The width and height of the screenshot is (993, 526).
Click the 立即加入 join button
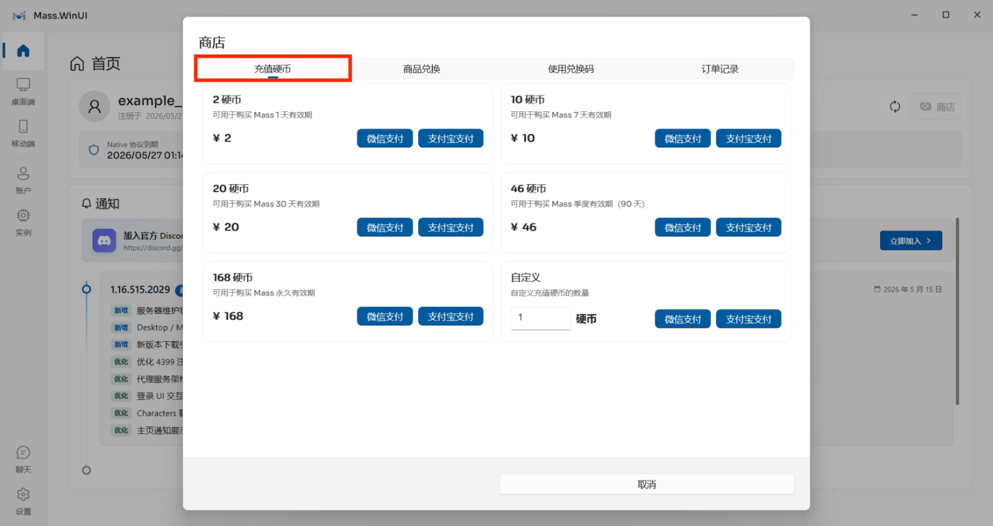911,241
